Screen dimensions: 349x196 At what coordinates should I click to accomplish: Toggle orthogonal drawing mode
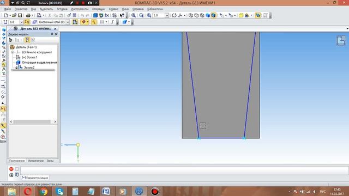coord(112,22)
